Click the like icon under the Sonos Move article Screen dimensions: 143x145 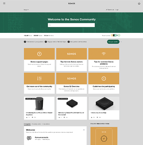27,117
